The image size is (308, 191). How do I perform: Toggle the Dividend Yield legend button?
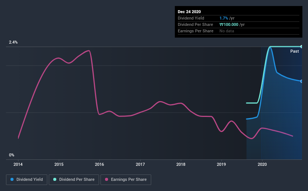coord(27,180)
